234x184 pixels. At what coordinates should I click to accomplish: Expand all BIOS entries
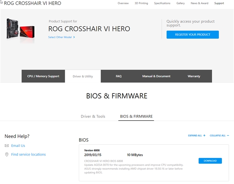[x=195, y=136]
